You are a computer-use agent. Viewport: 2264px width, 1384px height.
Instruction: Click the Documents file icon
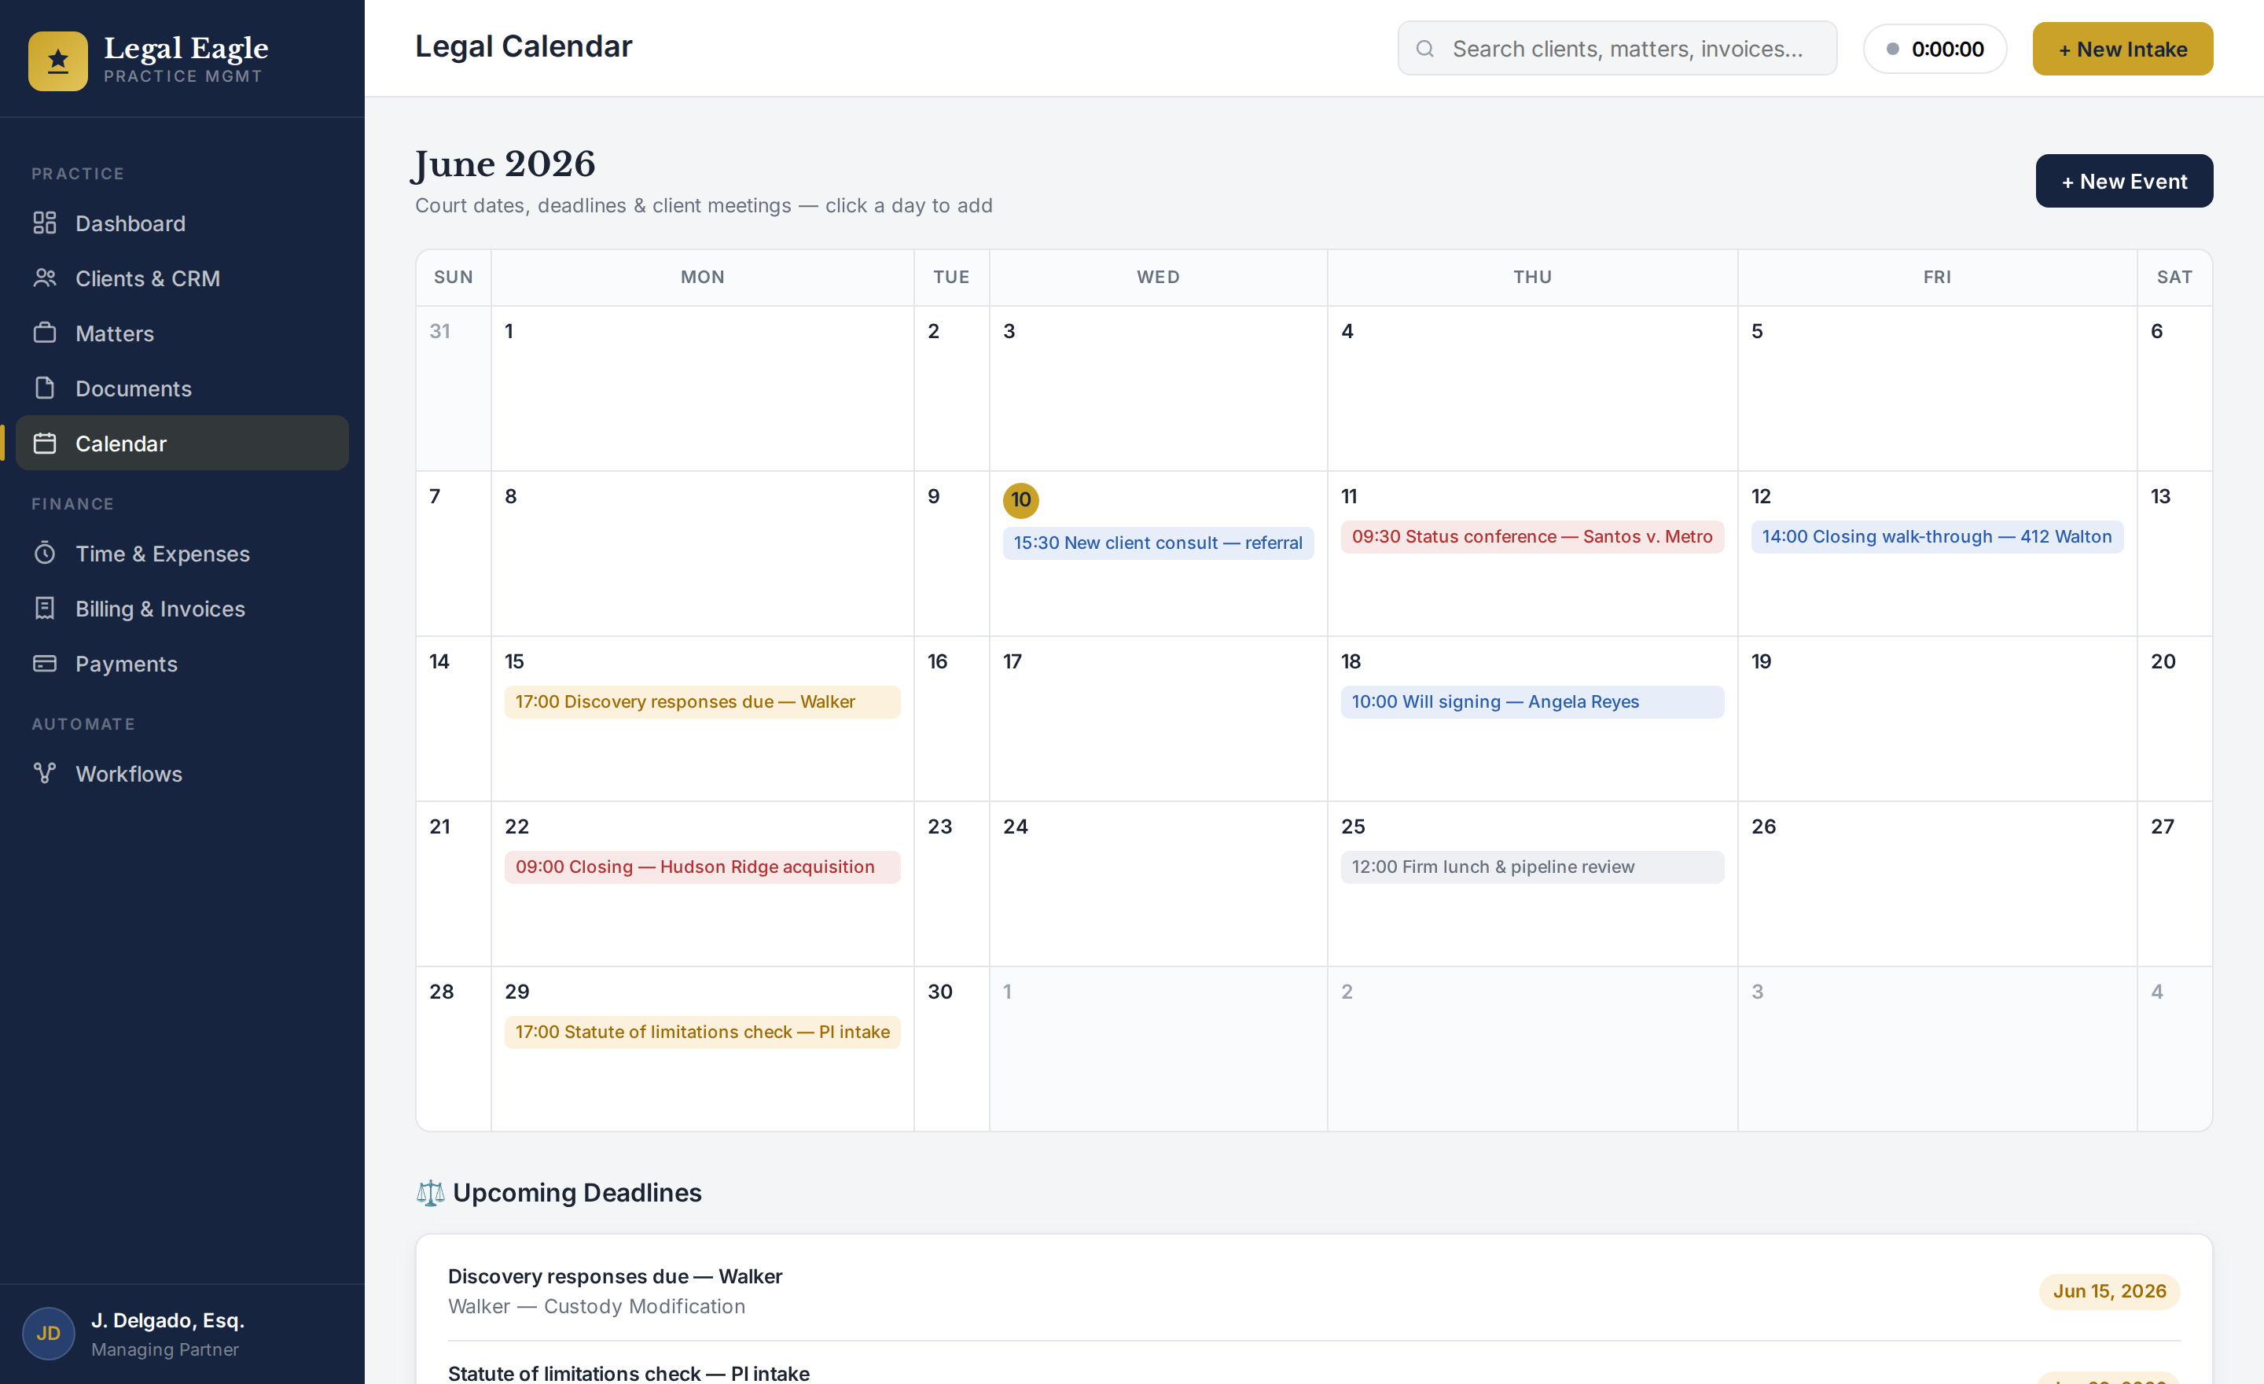click(x=45, y=388)
